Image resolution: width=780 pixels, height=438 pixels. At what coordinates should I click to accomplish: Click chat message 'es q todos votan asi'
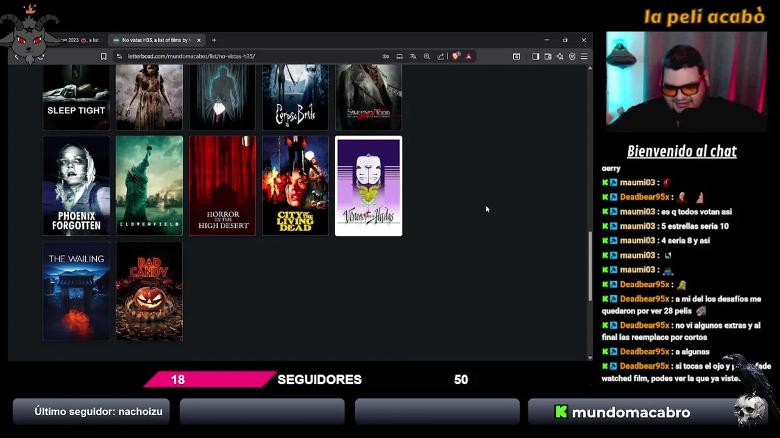[x=696, y=212]
